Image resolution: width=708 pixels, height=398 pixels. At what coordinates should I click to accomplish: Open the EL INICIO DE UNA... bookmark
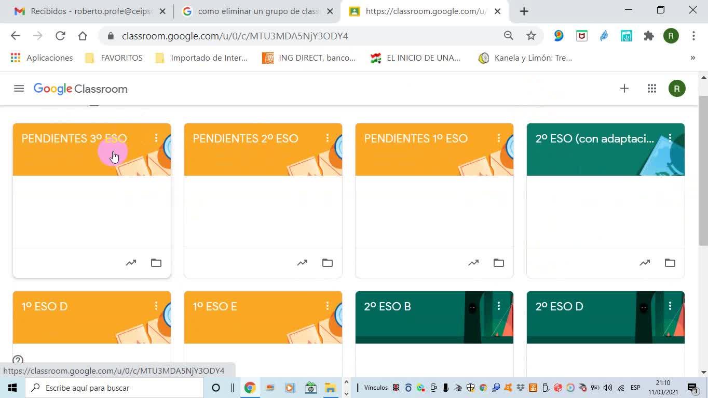point(415,58)
